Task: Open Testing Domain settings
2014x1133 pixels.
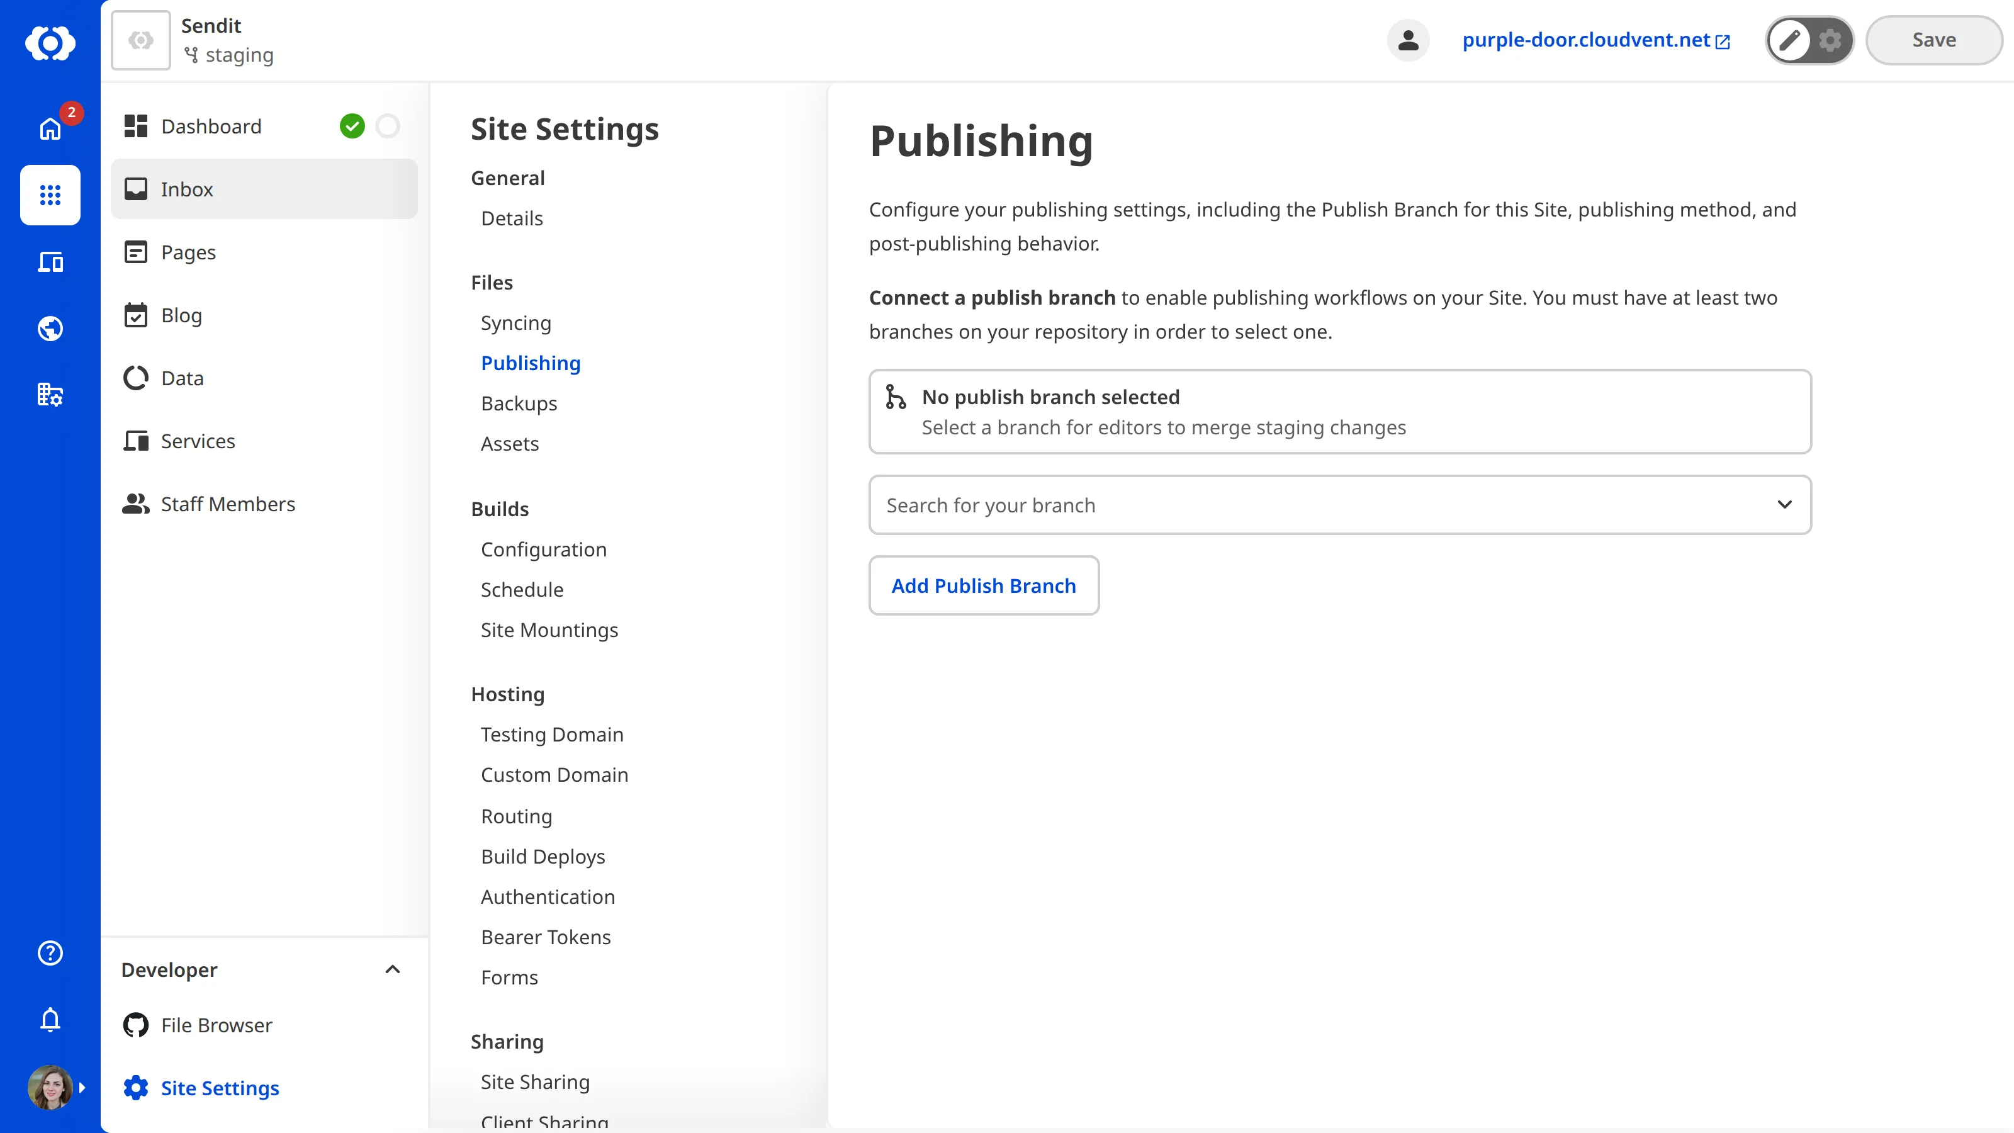Action: tap(552, 734)
